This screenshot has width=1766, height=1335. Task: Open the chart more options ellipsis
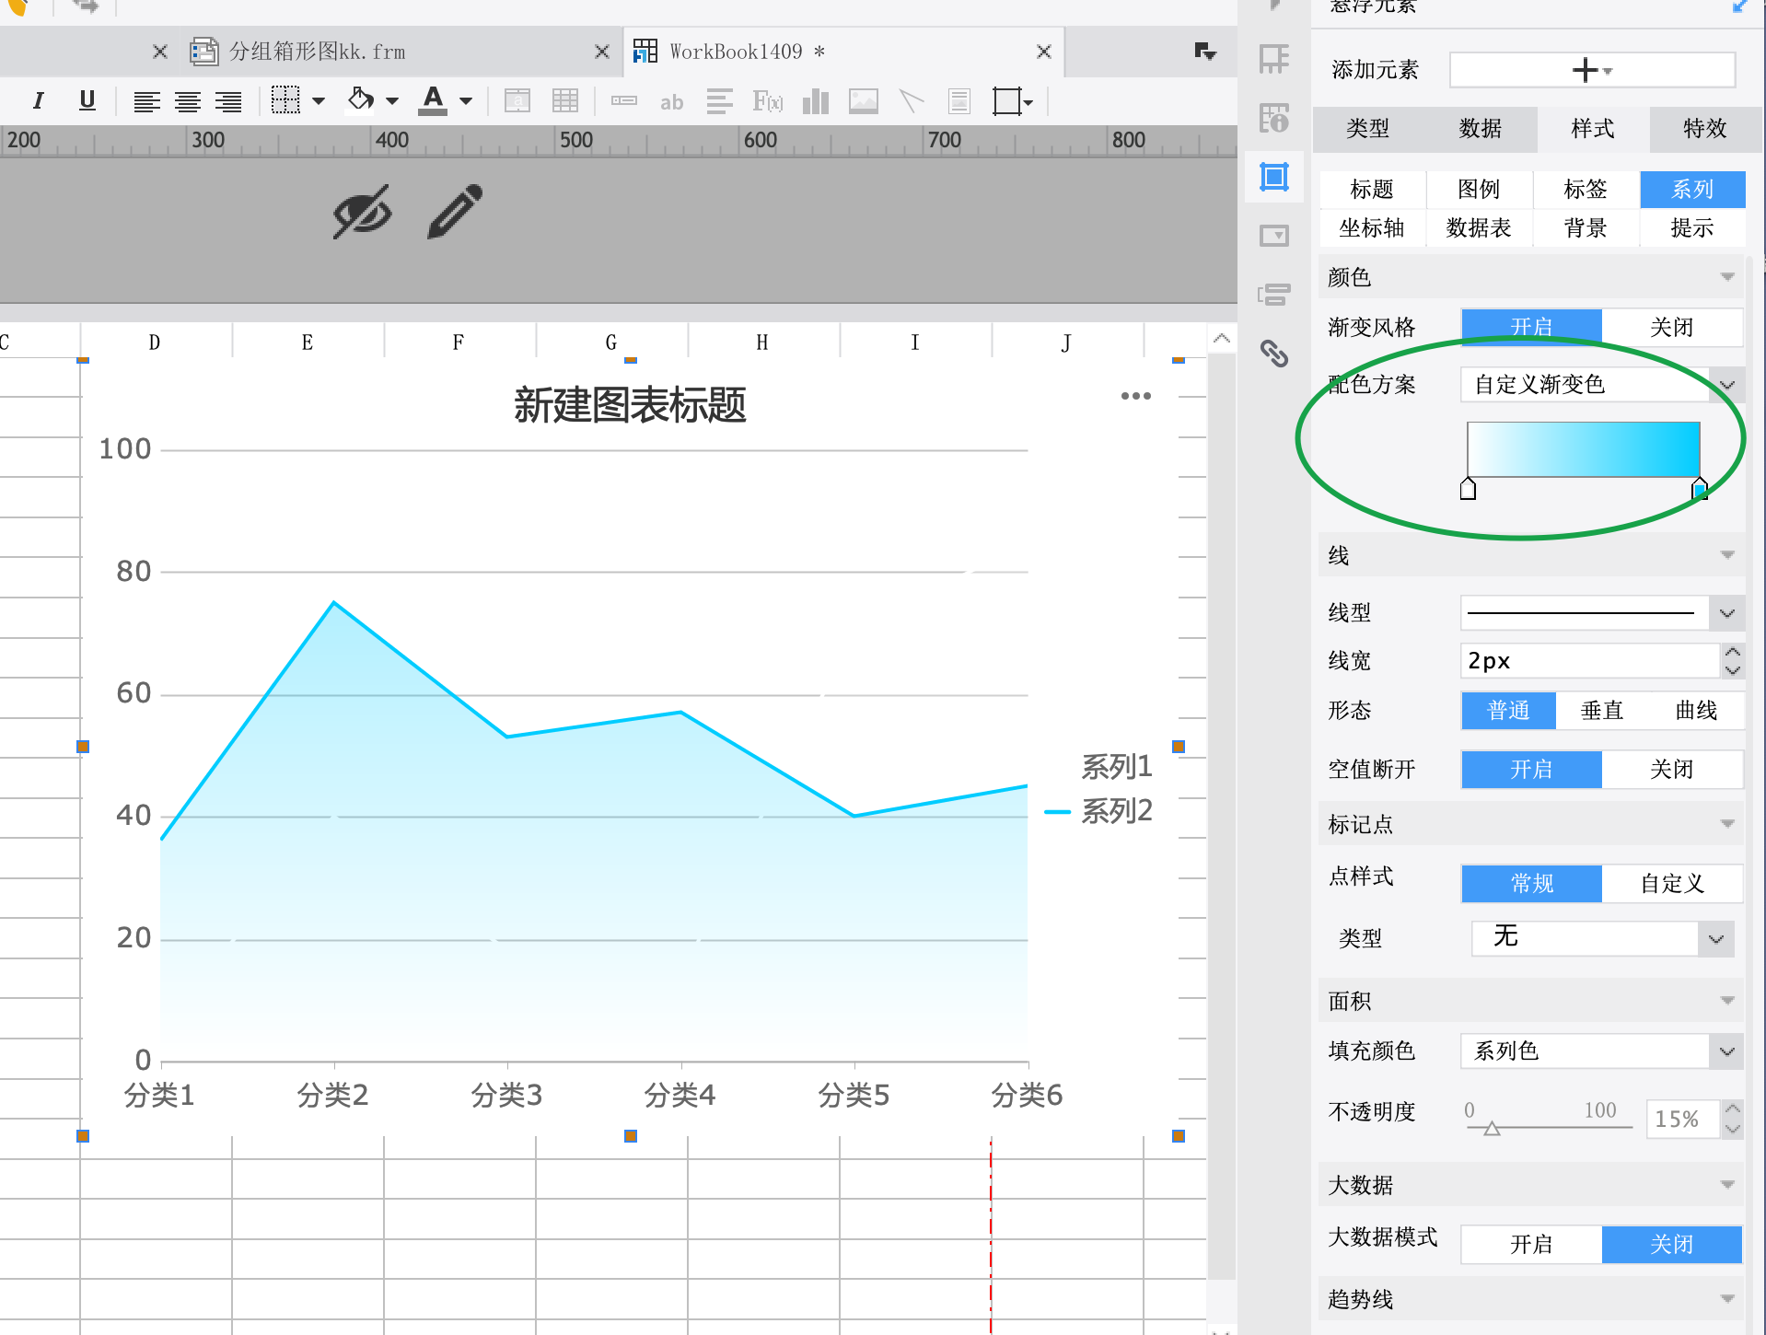click(x=1136, y=396)
